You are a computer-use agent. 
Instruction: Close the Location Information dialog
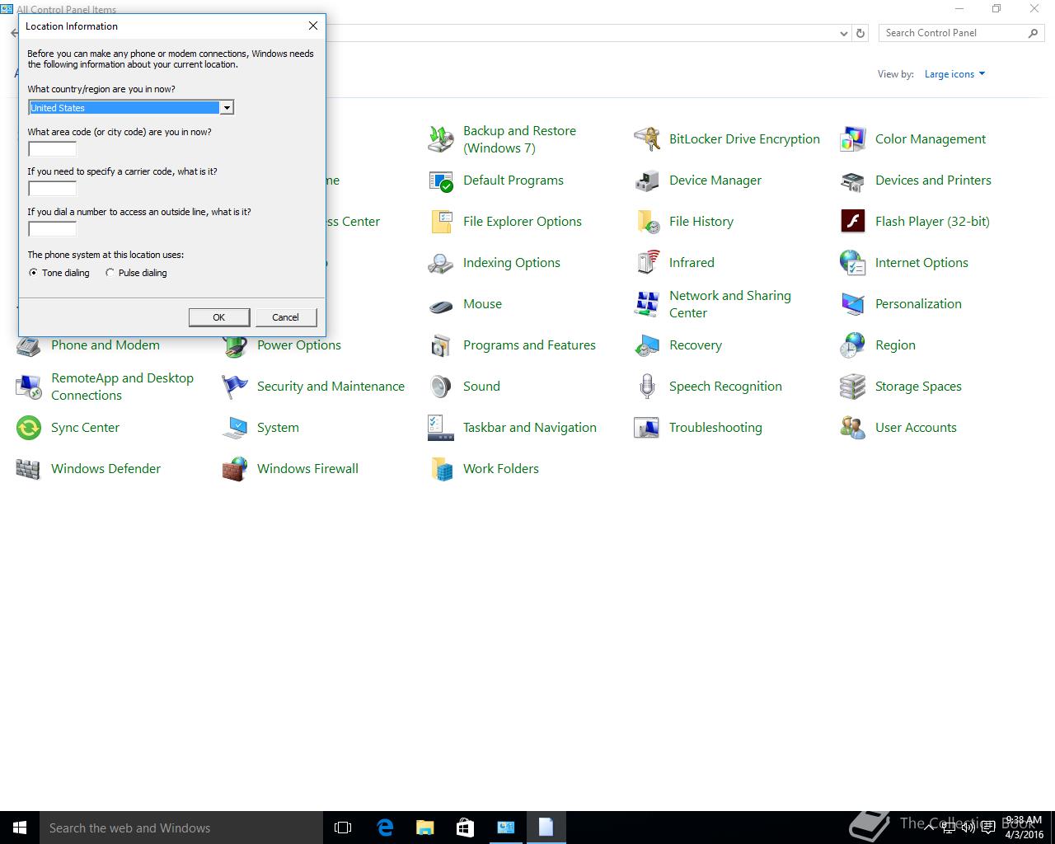(x=313, y=26)
